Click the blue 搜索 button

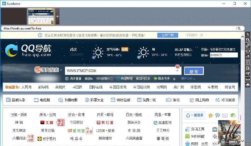(x=194, y=71)
